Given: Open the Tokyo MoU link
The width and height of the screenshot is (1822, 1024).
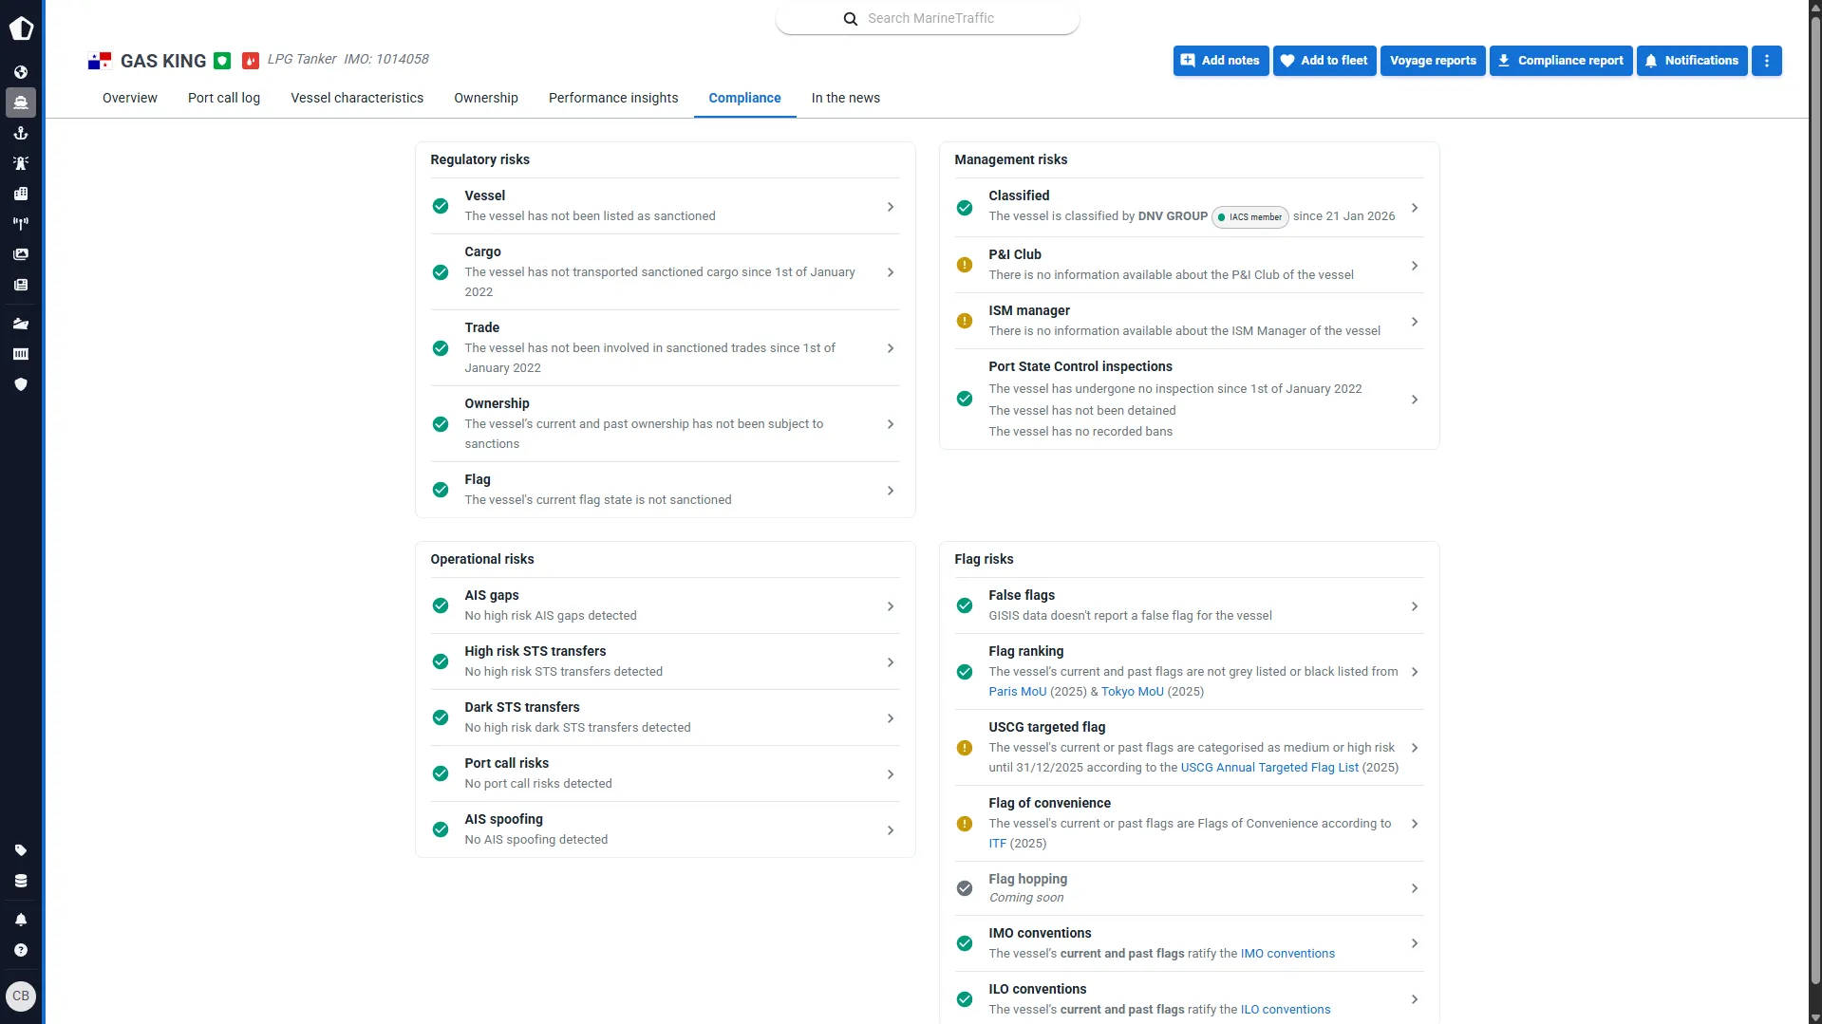Looking at the screenshot, I should tap(1133, 692).
